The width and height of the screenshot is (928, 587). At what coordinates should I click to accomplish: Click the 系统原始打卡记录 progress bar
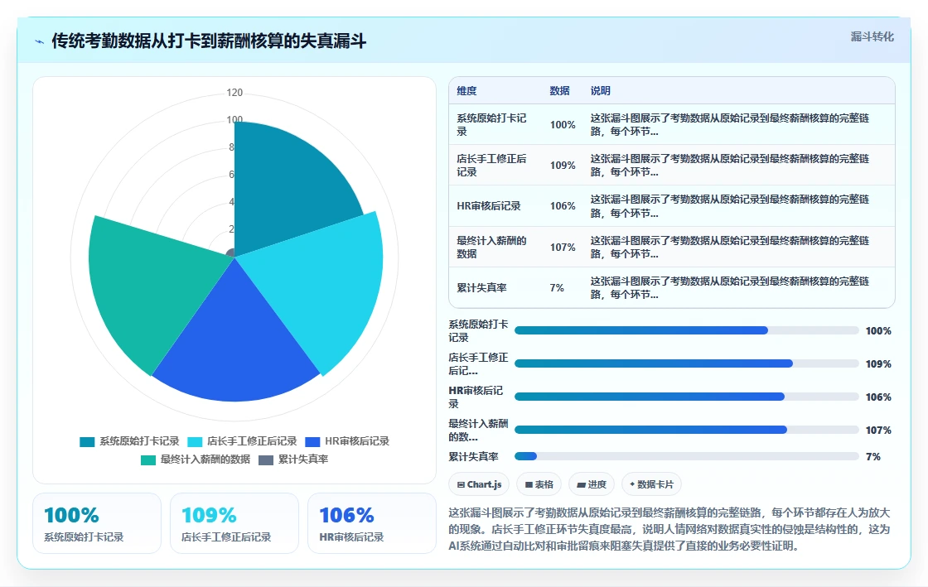point(687,330)
